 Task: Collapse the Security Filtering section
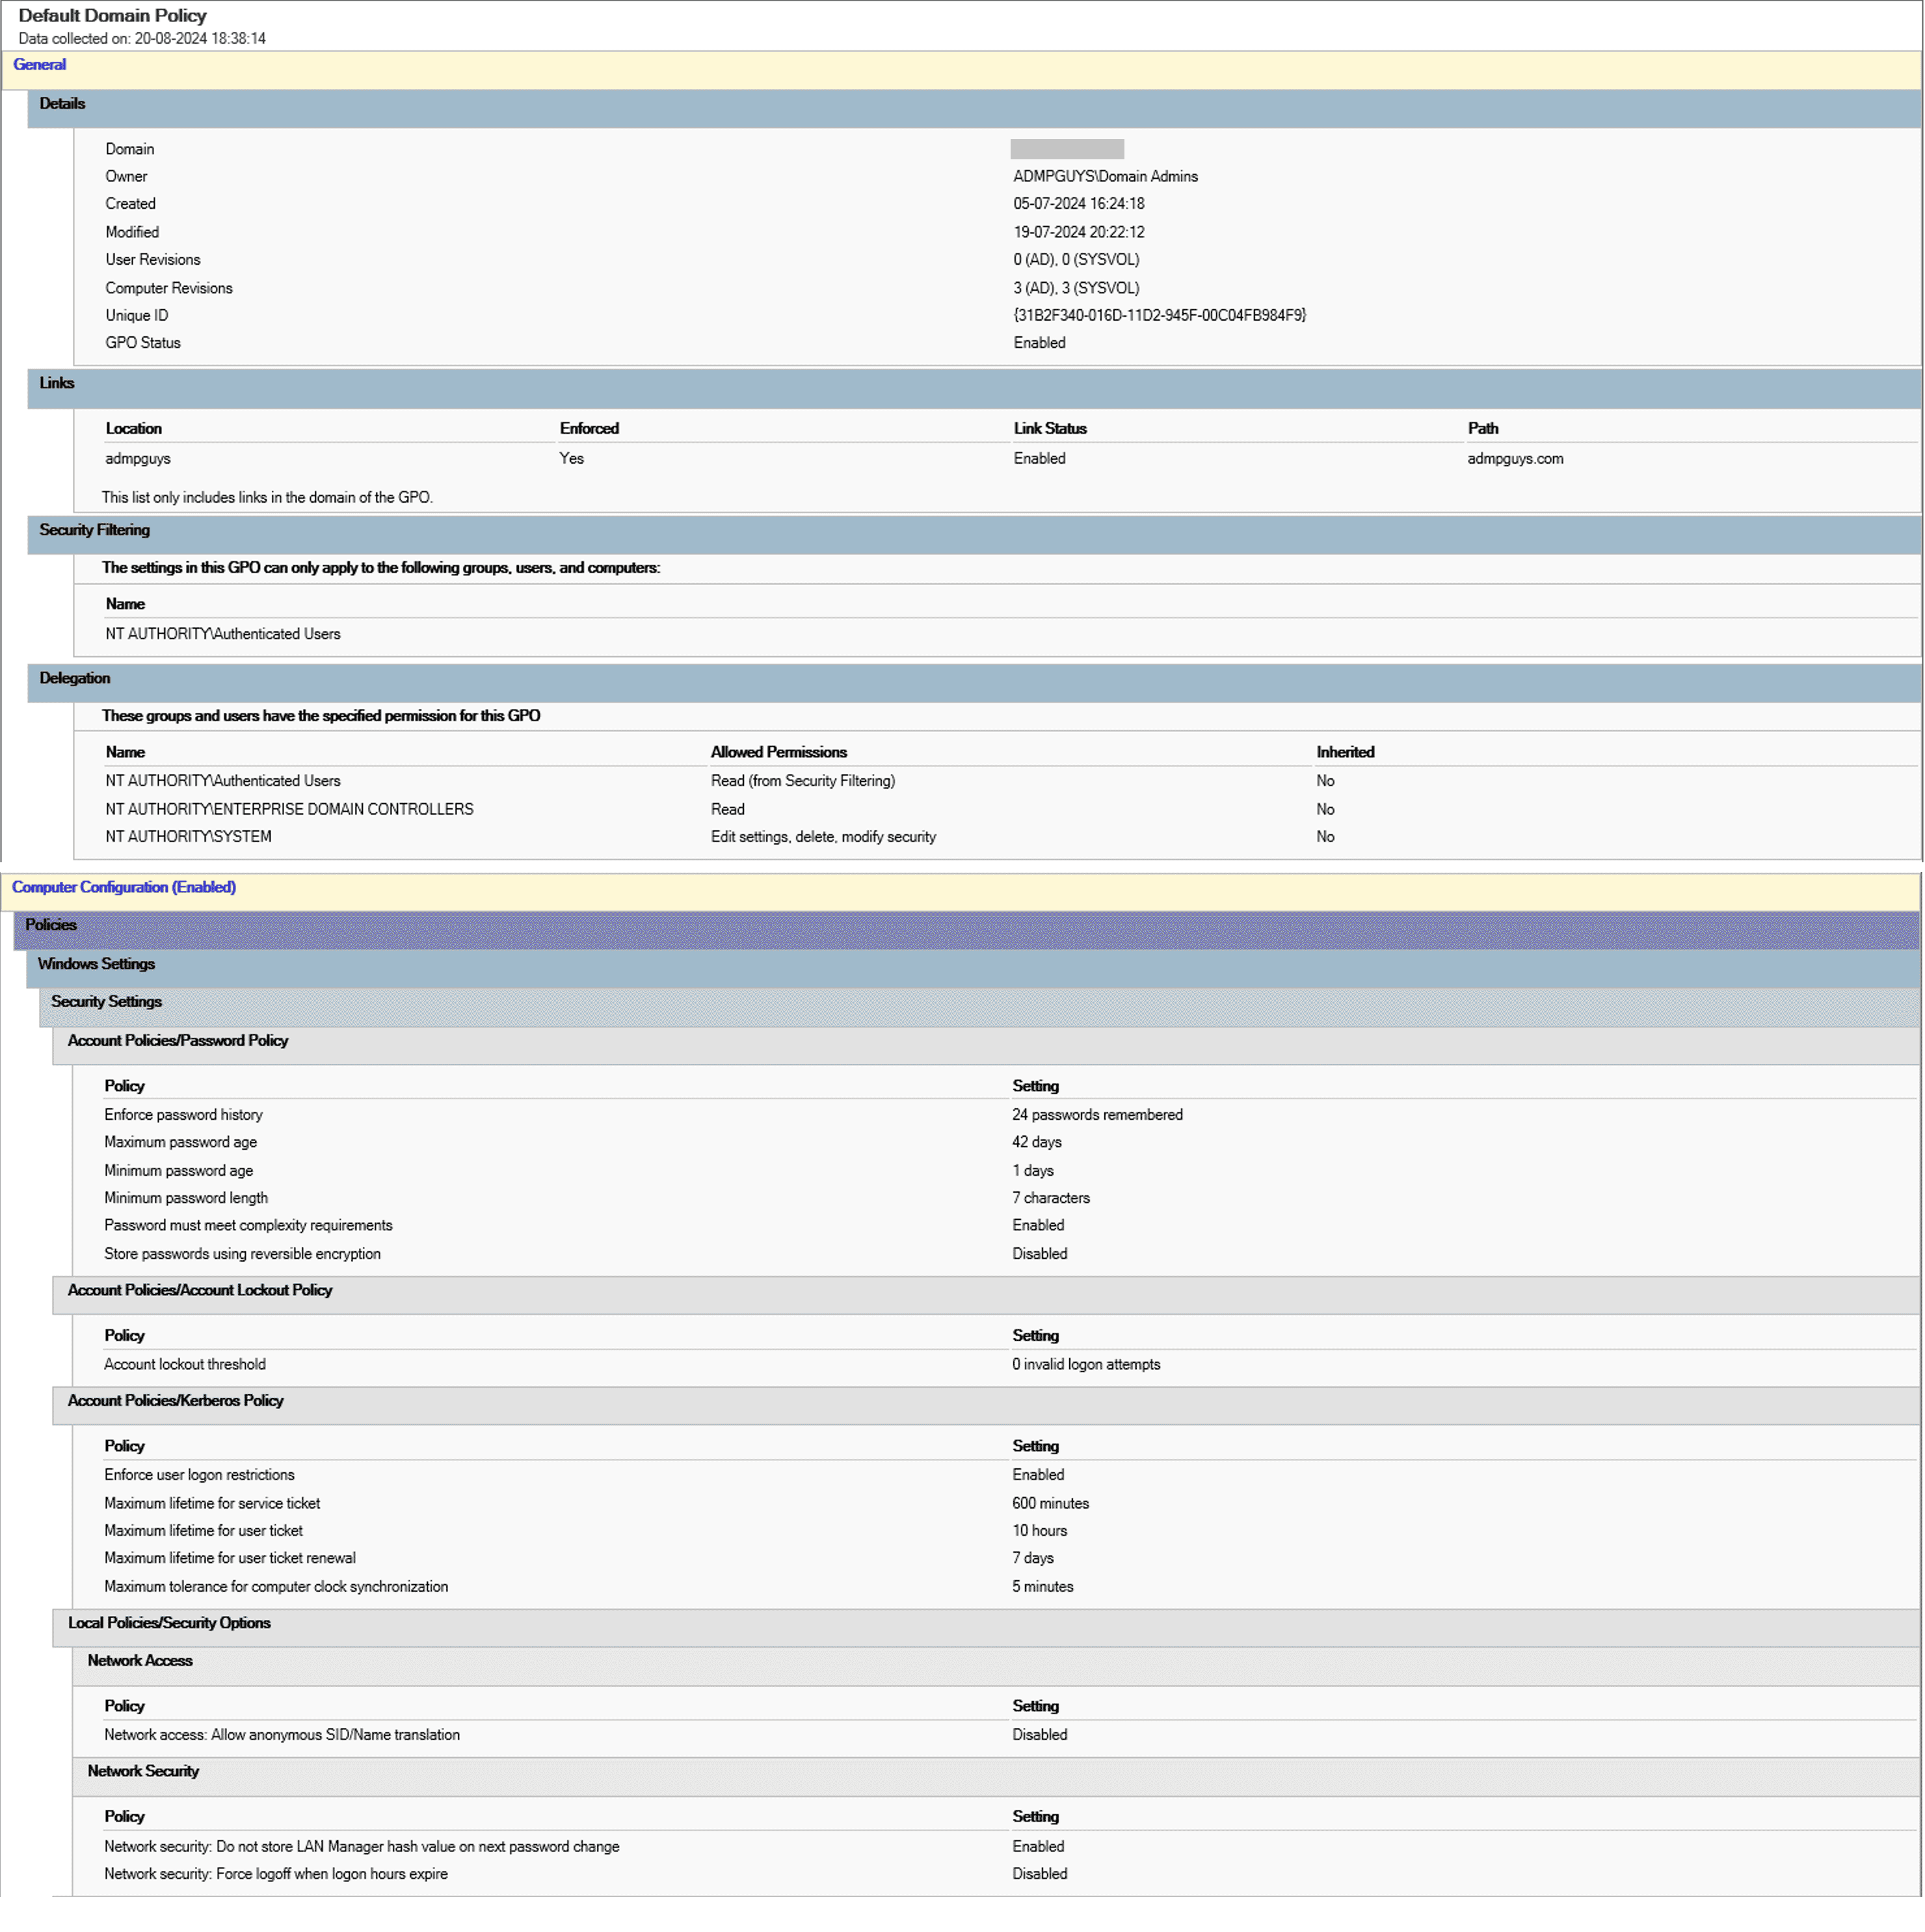93,530
